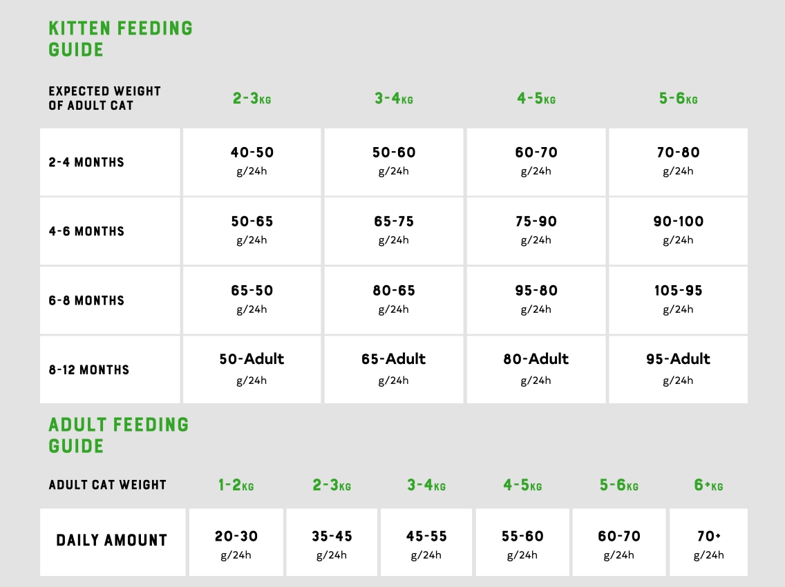Click the 80-65 g/24h cell
Viewport: 785px width, 587px height.
(x=393, y=299)
